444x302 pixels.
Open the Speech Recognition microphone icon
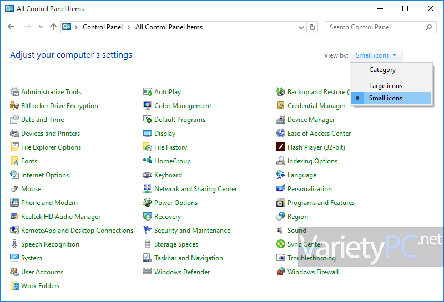click(x=14, y=244)
